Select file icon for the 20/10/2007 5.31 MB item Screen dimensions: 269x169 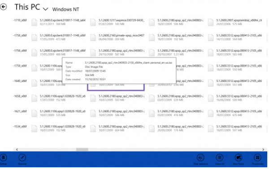[x=152, y=53]
